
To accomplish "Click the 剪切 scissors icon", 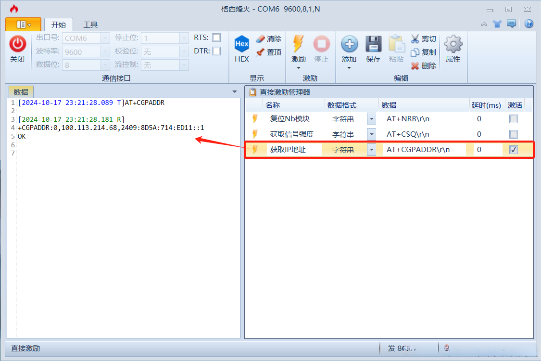I will 415,39.
